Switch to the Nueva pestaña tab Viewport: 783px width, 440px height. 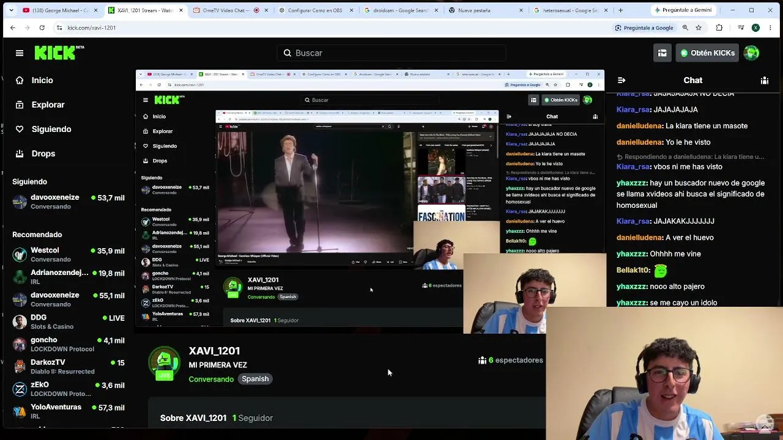click(x=484, y=10)
